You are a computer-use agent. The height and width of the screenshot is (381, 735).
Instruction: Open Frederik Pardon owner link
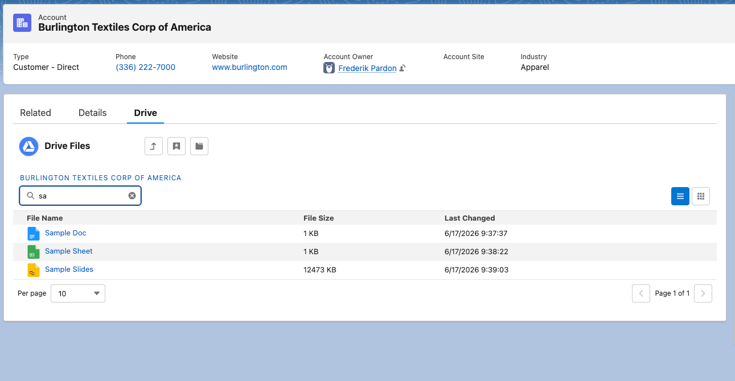coord(367,68)
